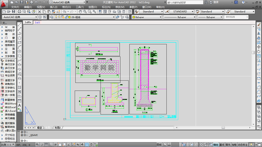The height and width of the screenshot is (147, 262).
Task: Toggle 编组 button in status bar
Action: click(x=216, y=145)
